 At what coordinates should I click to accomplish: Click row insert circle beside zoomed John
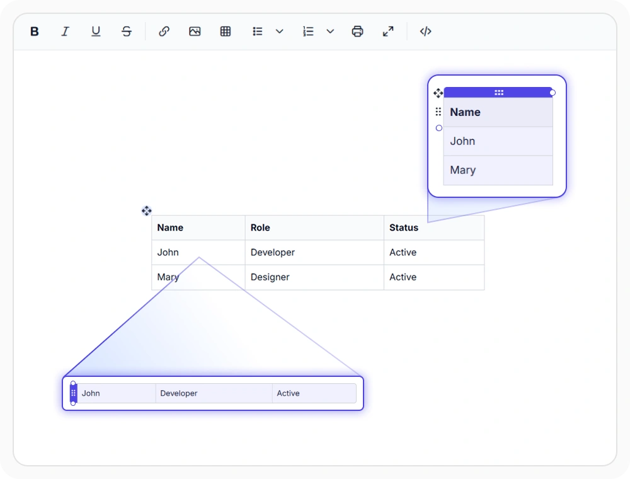point(439,128)
